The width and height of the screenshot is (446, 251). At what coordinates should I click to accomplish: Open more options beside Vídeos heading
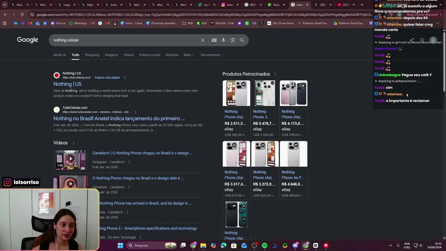(x=74, y=143)
